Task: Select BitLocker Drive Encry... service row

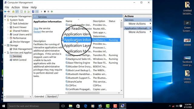Action: tap(92, 67)
